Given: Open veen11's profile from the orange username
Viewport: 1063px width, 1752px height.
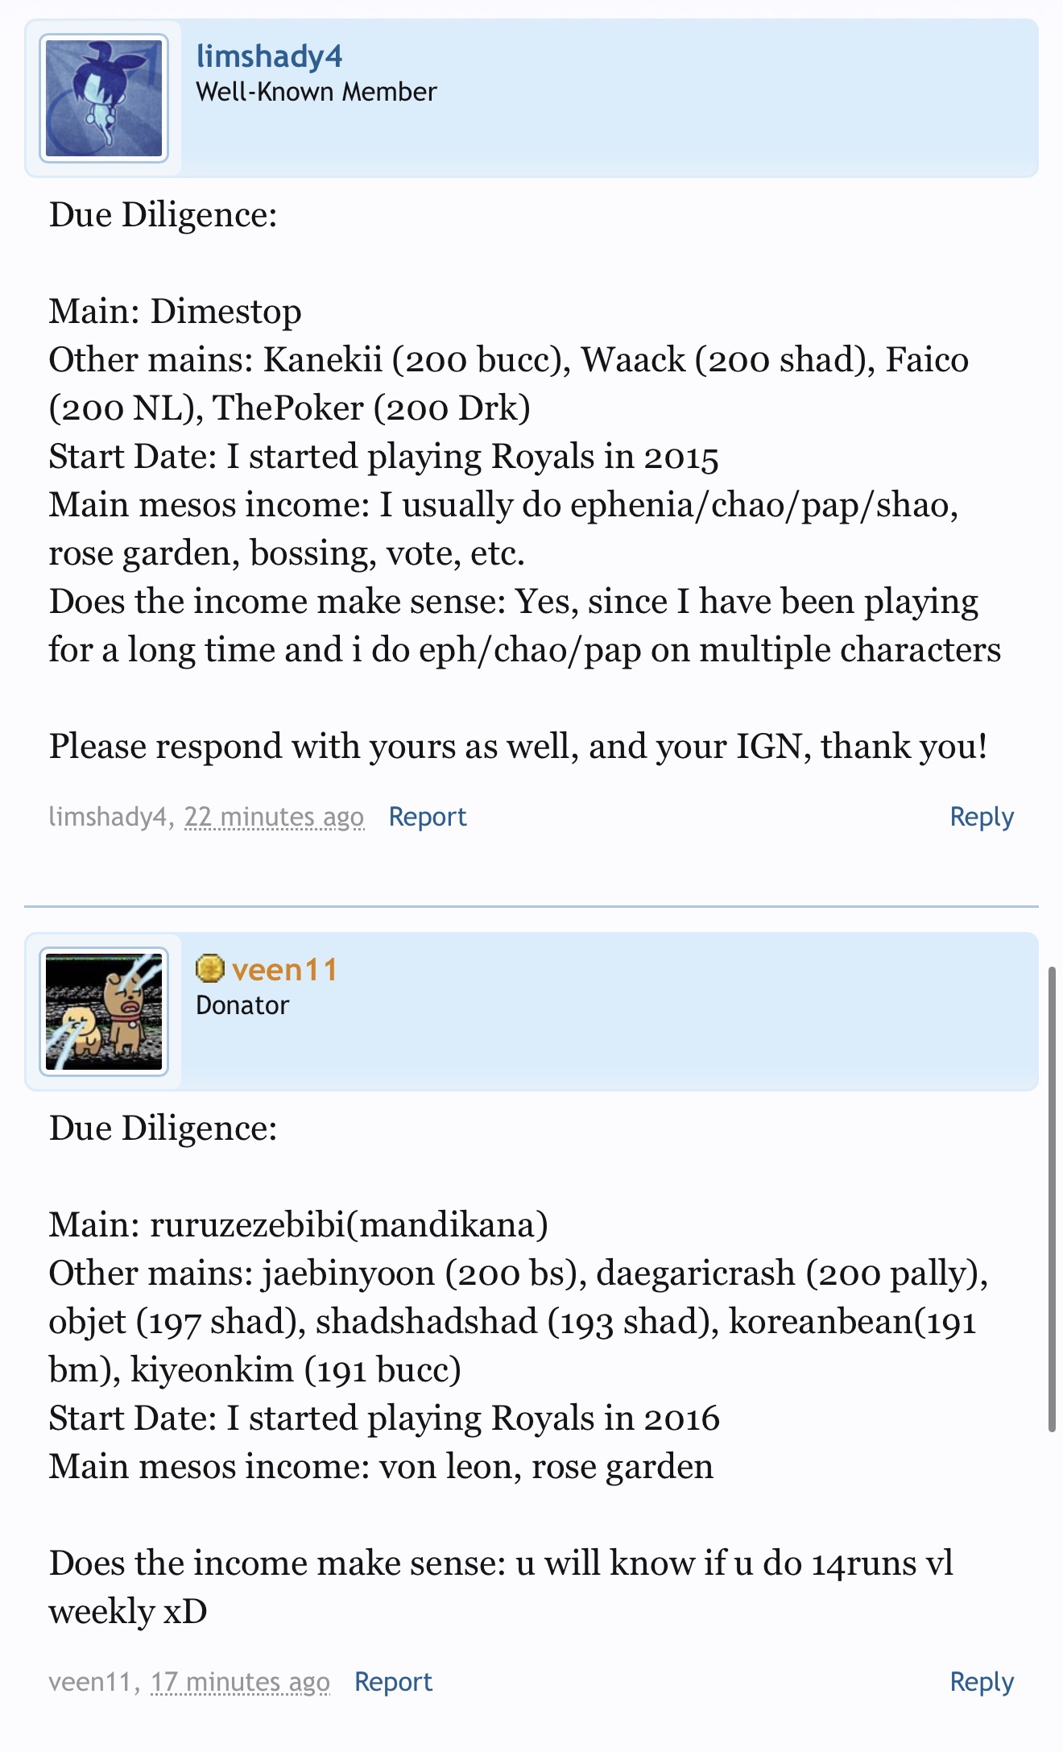Looking at the screenshot, I should click(x=284, y=970).
